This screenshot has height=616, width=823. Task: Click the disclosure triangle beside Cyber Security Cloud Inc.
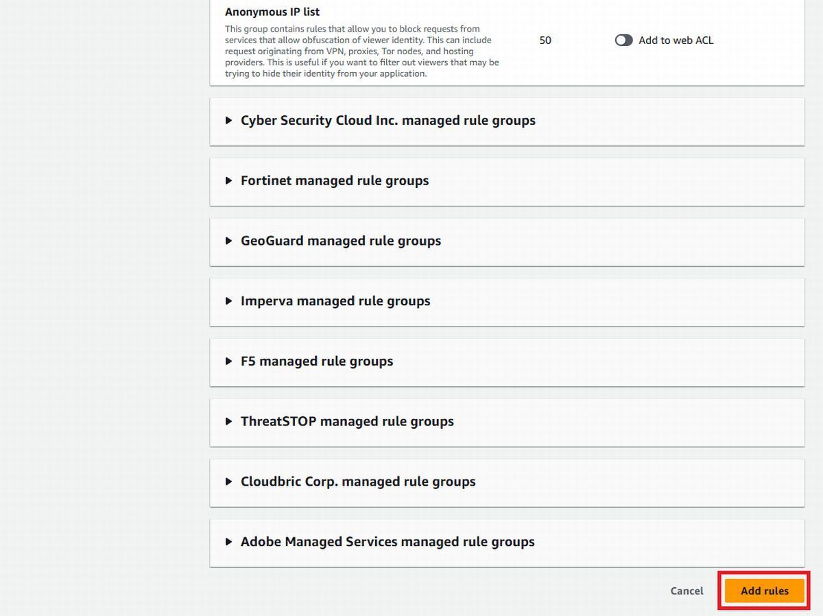point(229,121)
